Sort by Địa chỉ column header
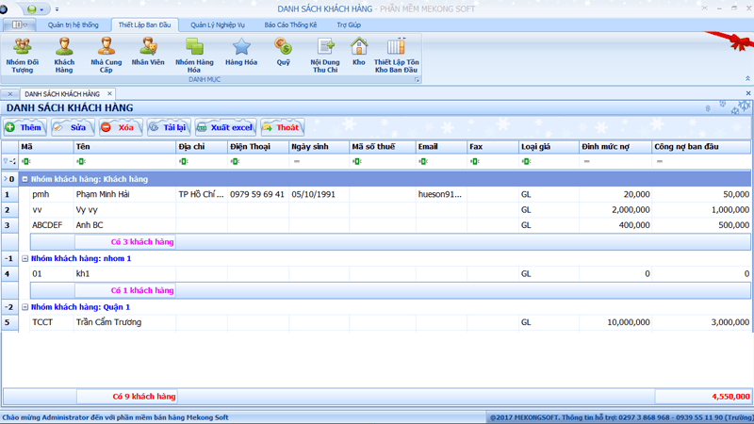This screenshot has width=754, height=424. 202,147
